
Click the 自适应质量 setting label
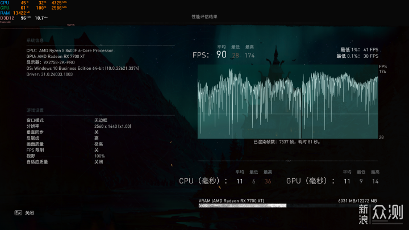coord(37,162)
